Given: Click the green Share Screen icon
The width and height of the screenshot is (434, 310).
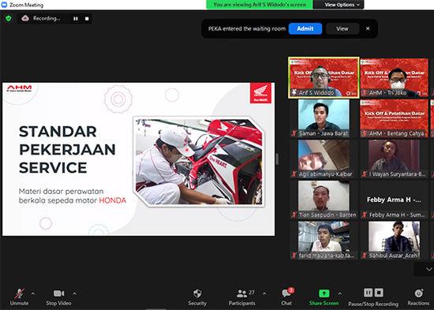Looking at the screenshot, I should 324,293.
